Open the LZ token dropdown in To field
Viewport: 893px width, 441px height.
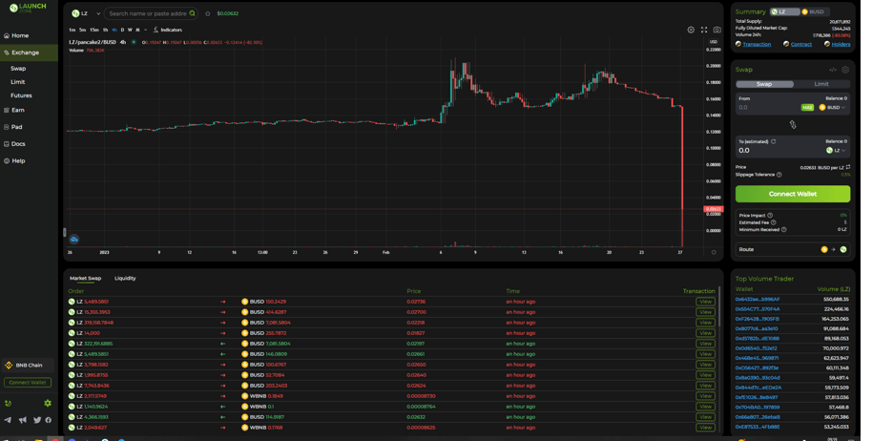pyautogui.click(x=836, y=151)
